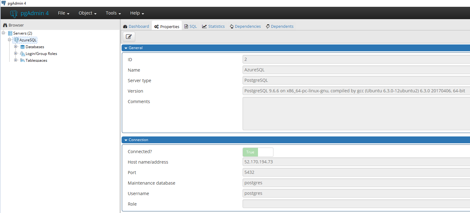Viewport: 470px width, 213px height.
Task: Open the Dependencies tab
Action: (x=245, y=27)
